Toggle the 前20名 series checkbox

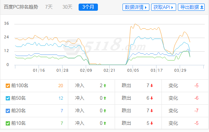click(x=8, y=111)
